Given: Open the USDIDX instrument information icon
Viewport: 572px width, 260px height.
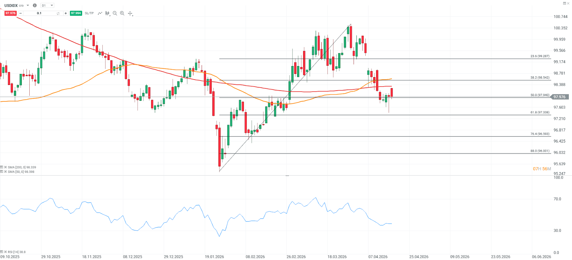Looking at the screenshot, I should 35,5.
